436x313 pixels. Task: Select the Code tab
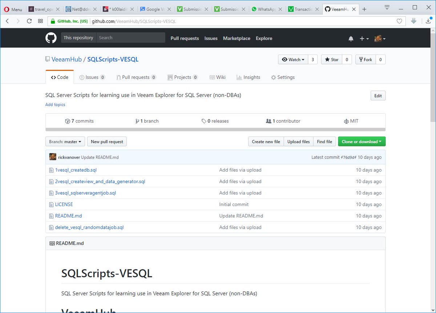tap(60, 77)
